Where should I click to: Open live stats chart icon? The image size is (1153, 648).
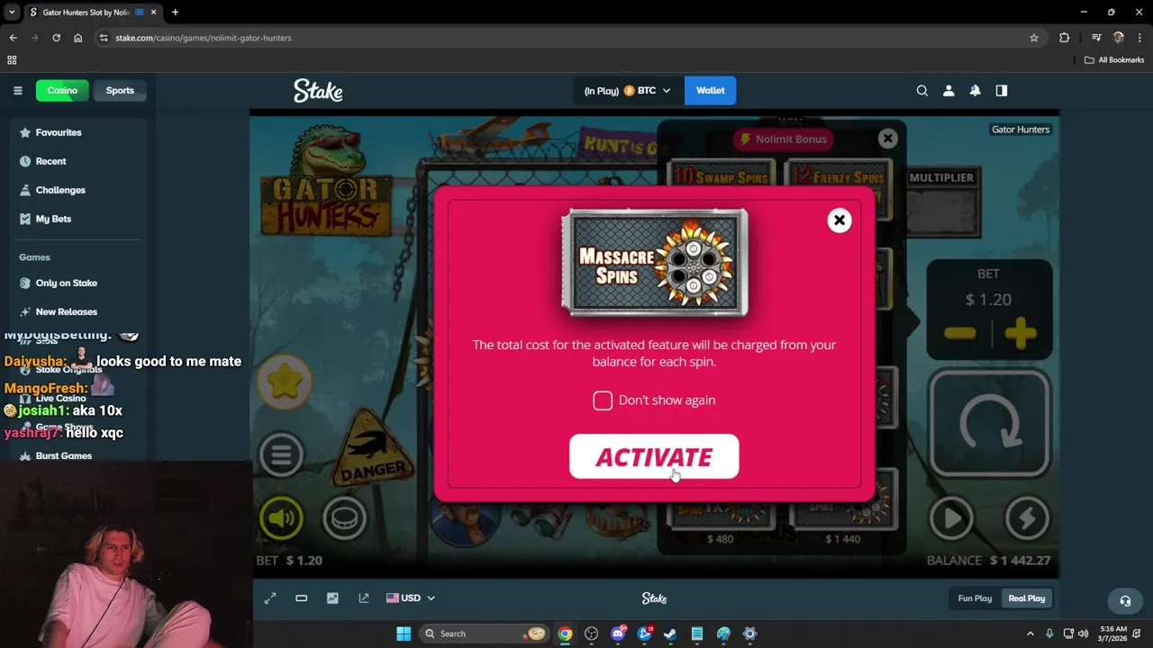pos(332,598)
